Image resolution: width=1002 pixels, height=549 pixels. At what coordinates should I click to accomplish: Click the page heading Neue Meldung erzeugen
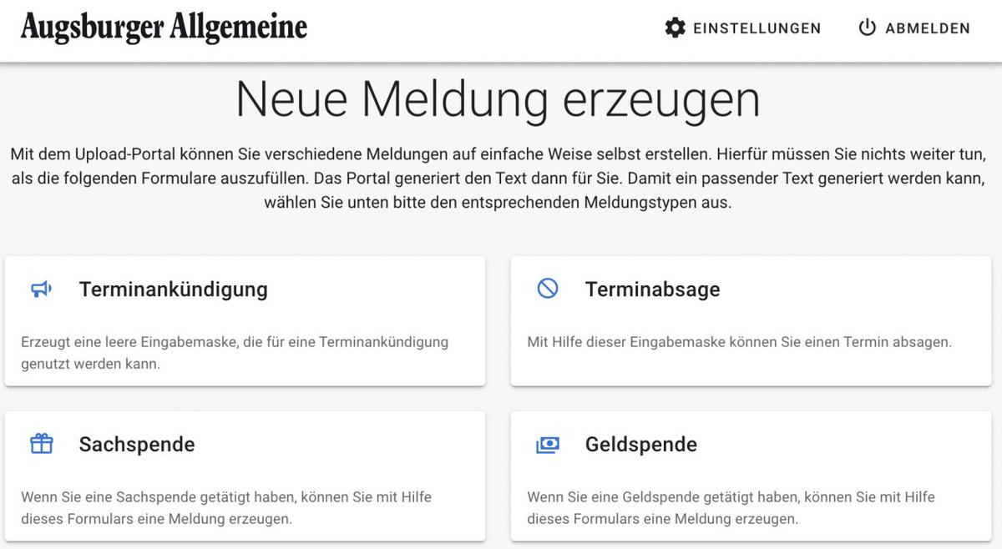click(499, 98)
